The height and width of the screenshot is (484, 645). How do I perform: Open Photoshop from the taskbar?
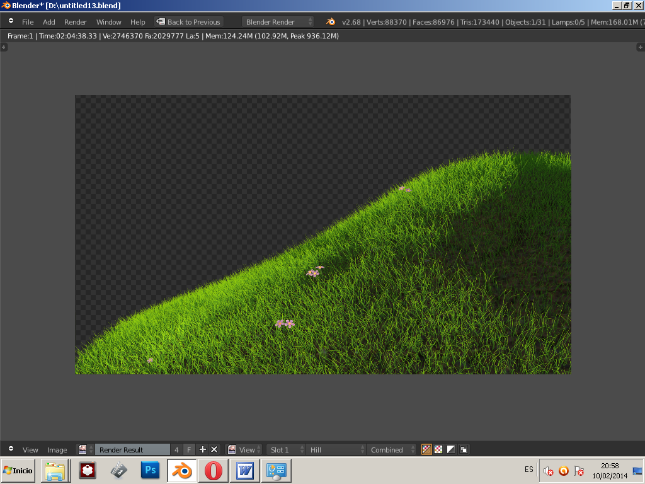(x=150, y=471)
